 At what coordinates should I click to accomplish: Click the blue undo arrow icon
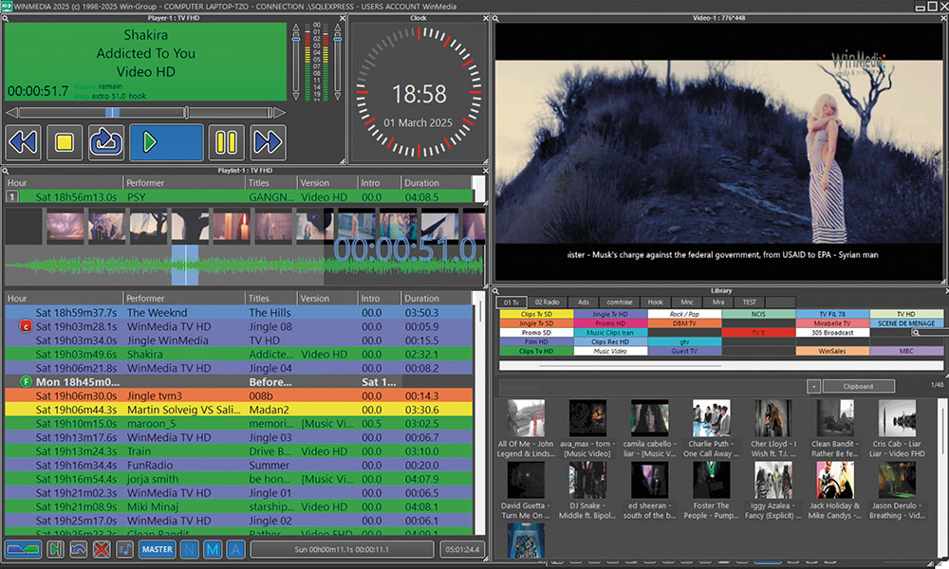78,550
